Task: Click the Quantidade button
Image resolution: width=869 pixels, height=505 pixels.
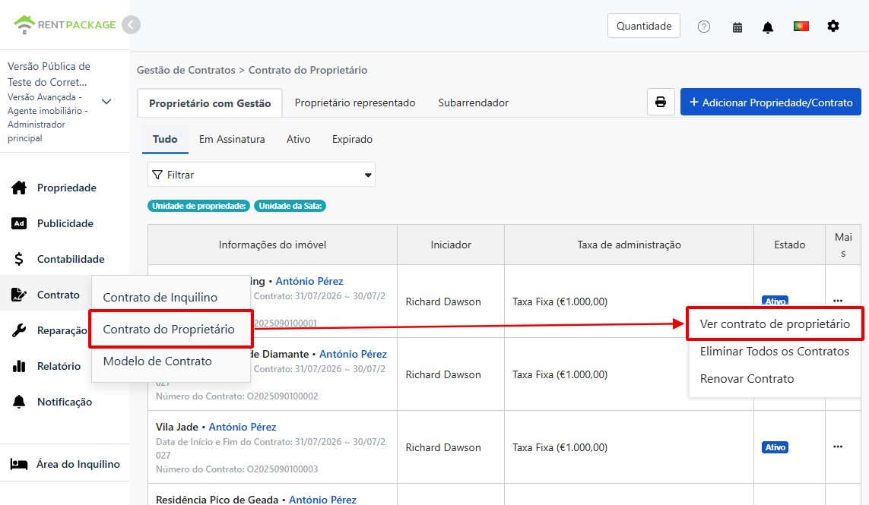Action: pyautogui.click(x=644, y=26)
